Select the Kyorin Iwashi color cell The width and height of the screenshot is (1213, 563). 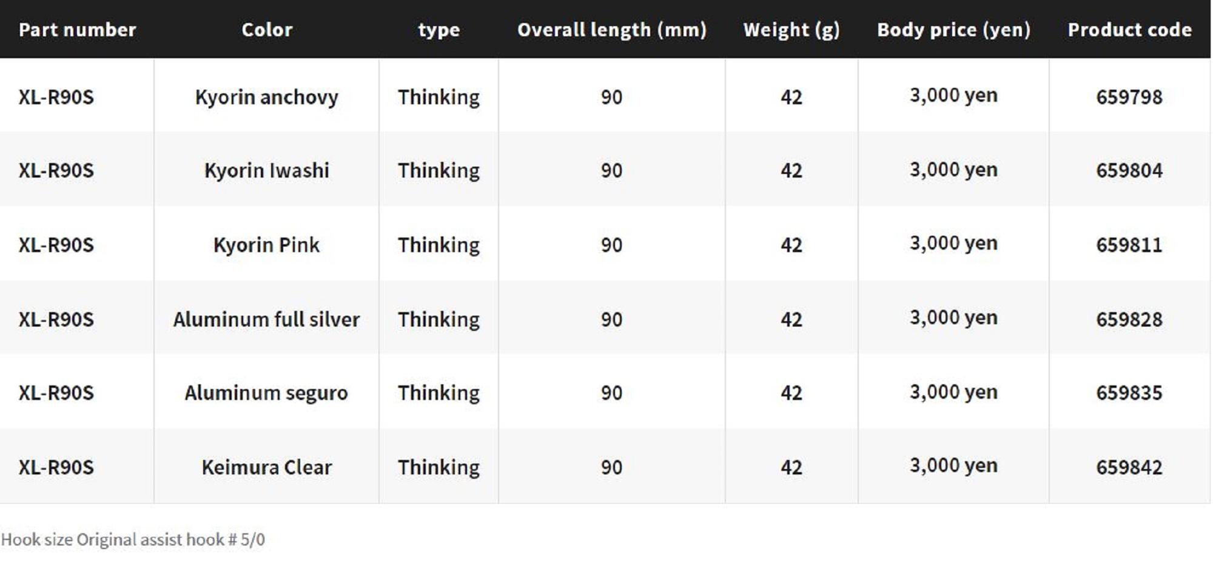pos(266,170)
